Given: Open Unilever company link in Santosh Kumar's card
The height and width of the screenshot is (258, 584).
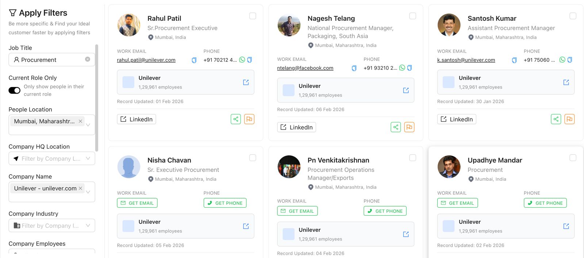Looking at the screenshot, I should (x=566, y=82).
